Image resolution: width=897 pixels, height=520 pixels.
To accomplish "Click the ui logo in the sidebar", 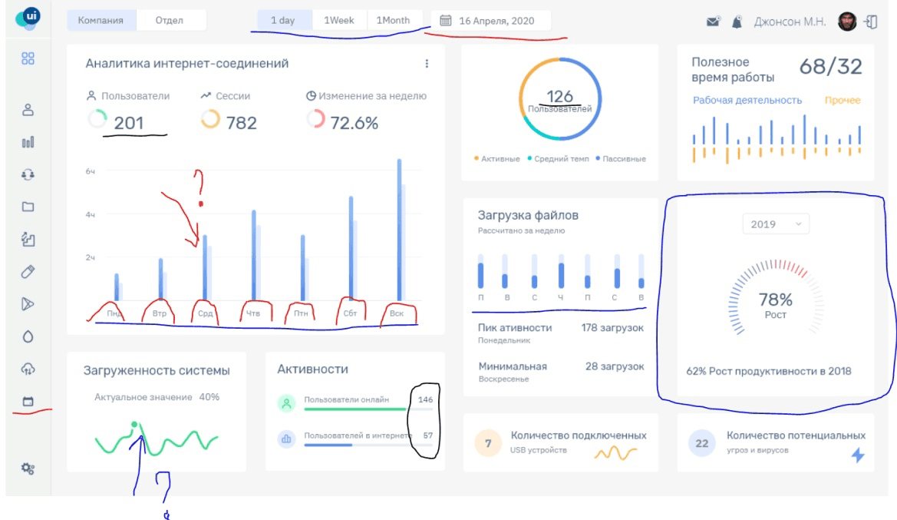I will 28,18.
